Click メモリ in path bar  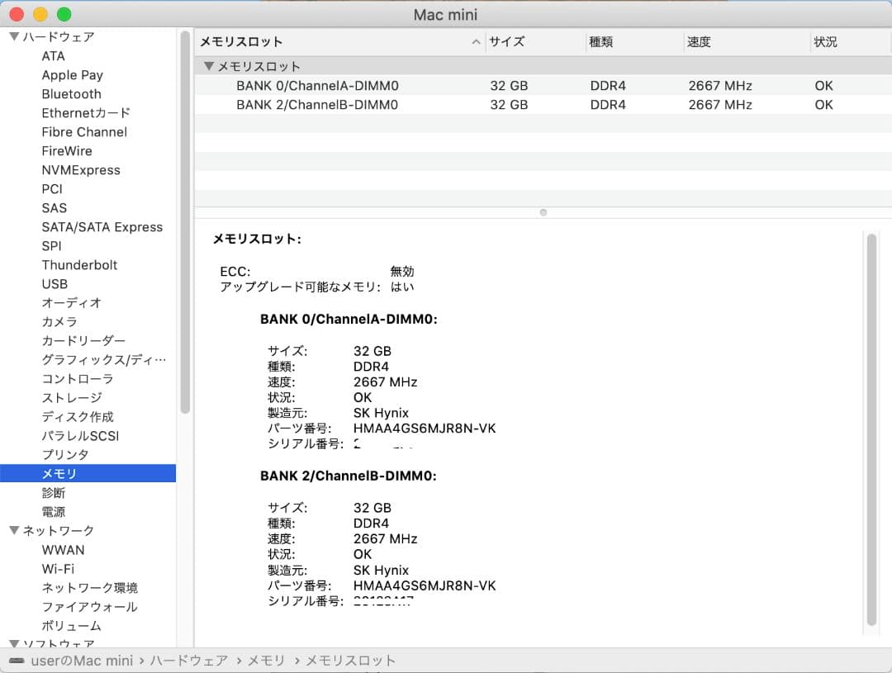click(266, 661)
